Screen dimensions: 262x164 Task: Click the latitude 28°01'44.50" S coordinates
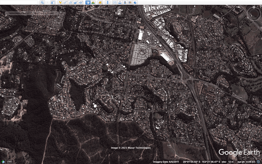coord(191,162)
